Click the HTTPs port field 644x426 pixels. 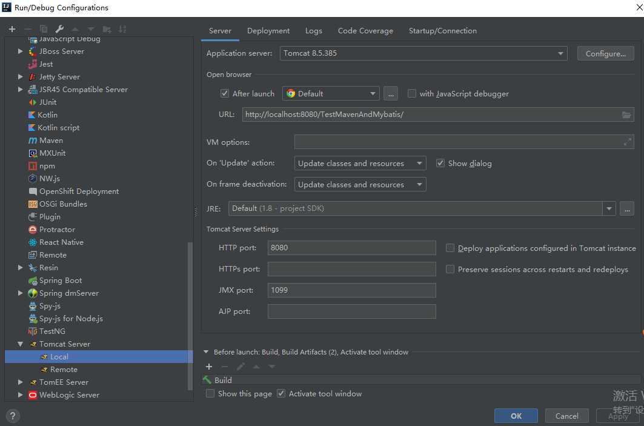point(351,269)
